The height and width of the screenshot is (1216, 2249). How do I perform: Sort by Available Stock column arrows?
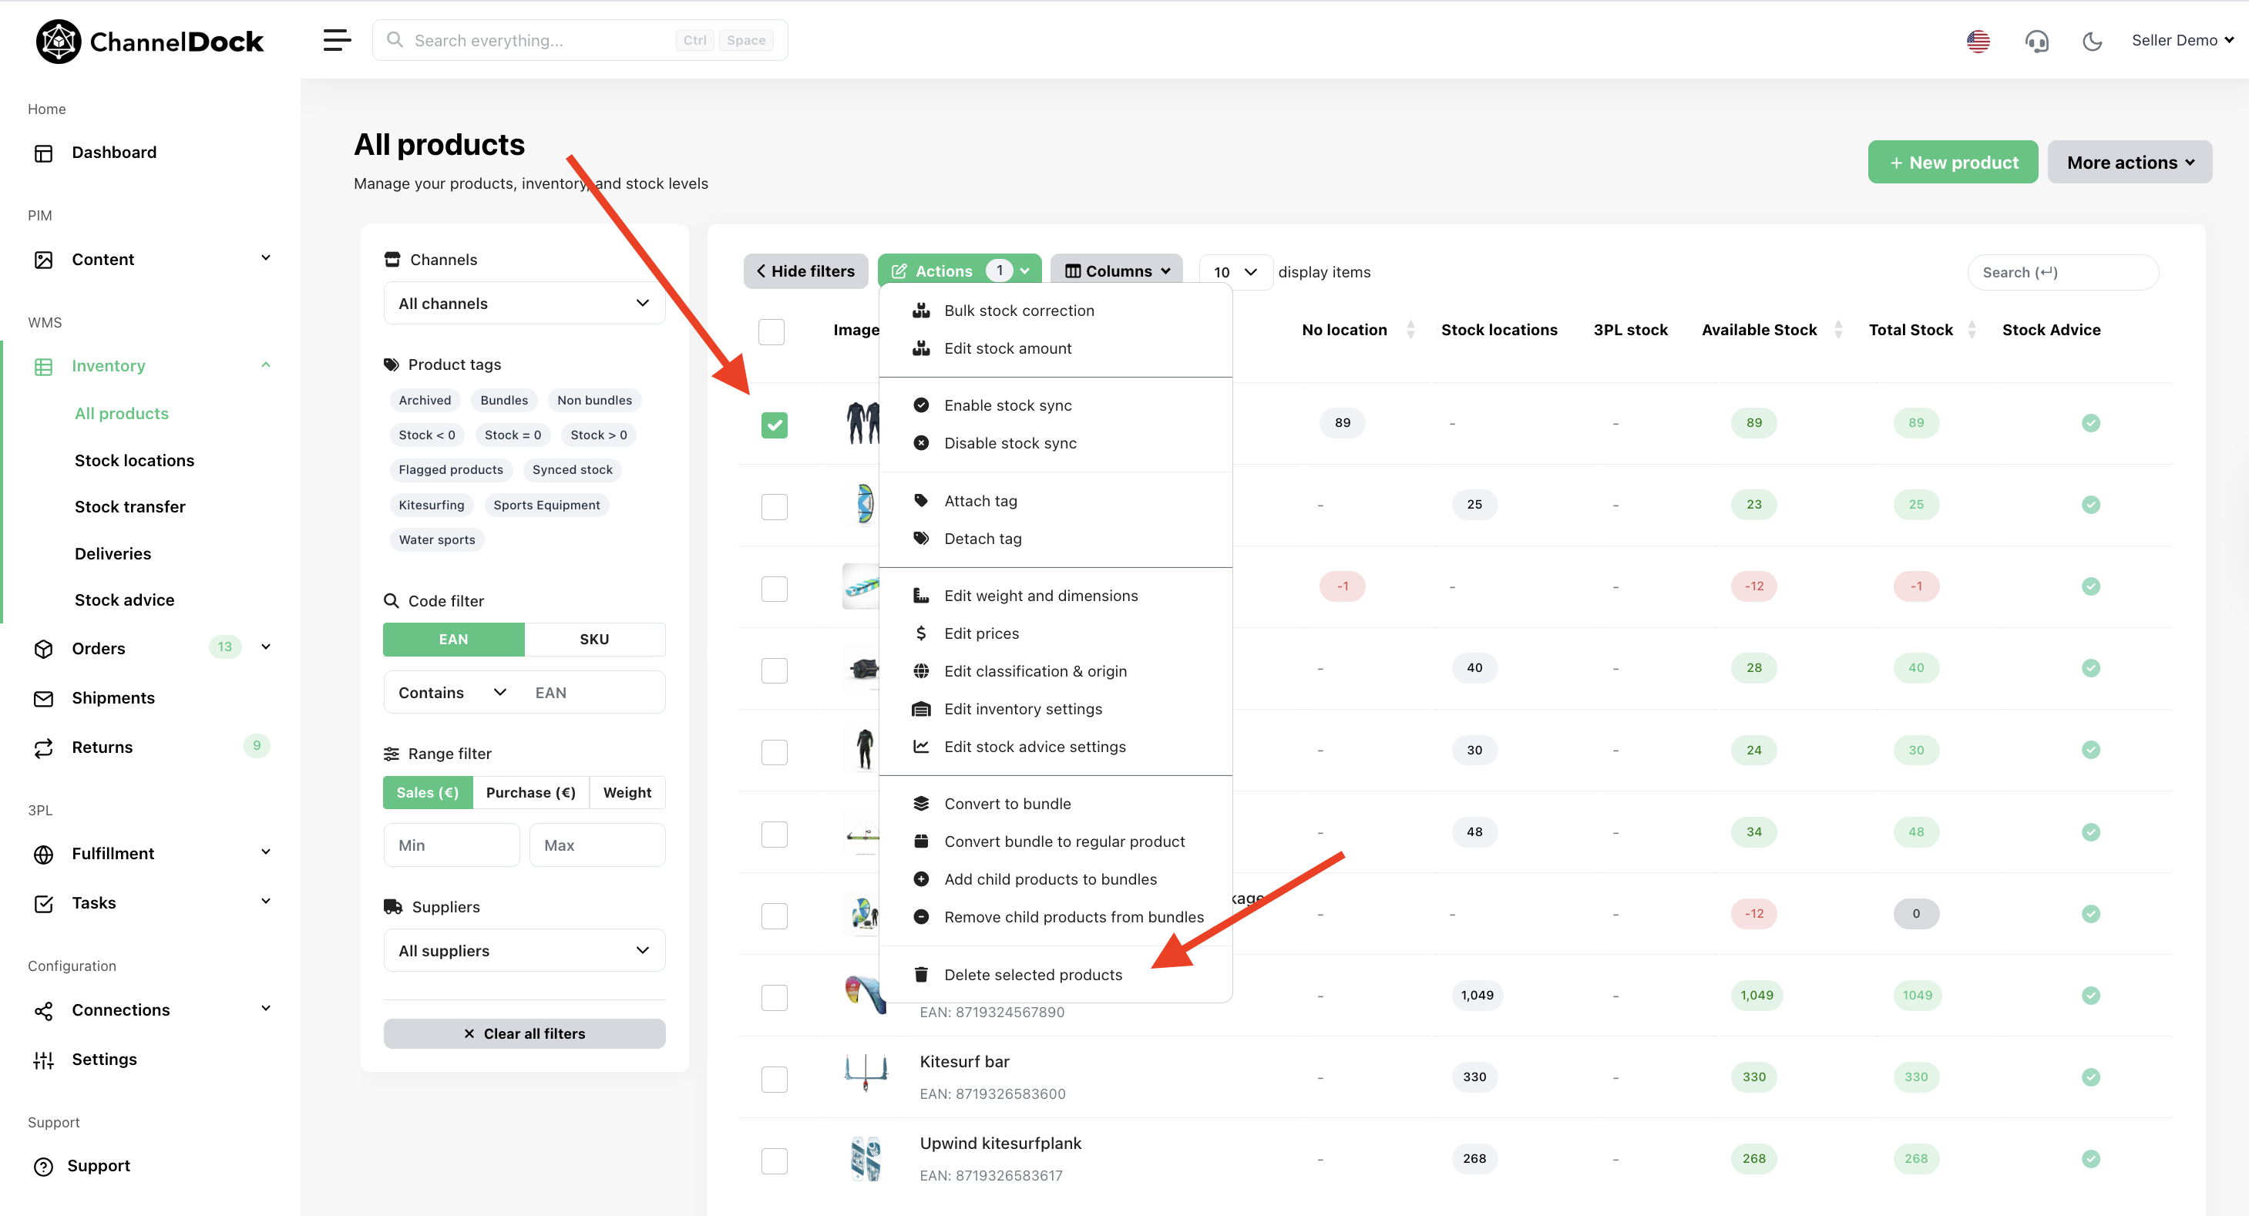click(x=1837, y=330)
